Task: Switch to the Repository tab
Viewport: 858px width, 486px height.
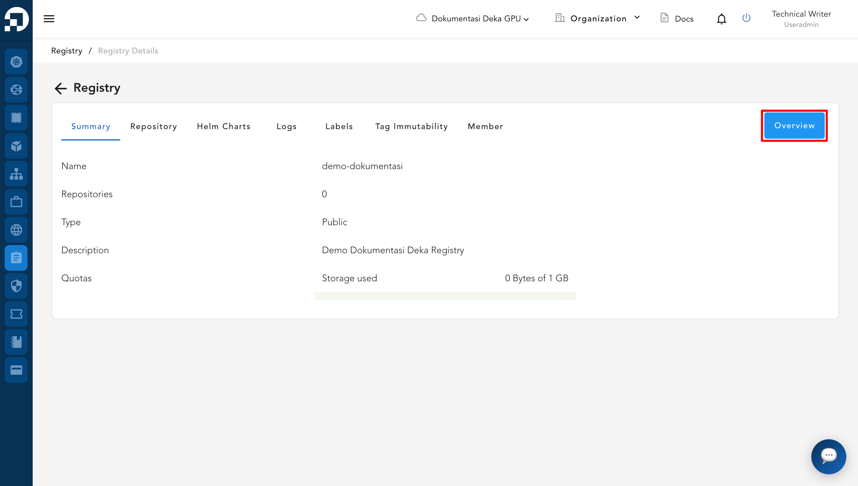Action: [154, 126]
